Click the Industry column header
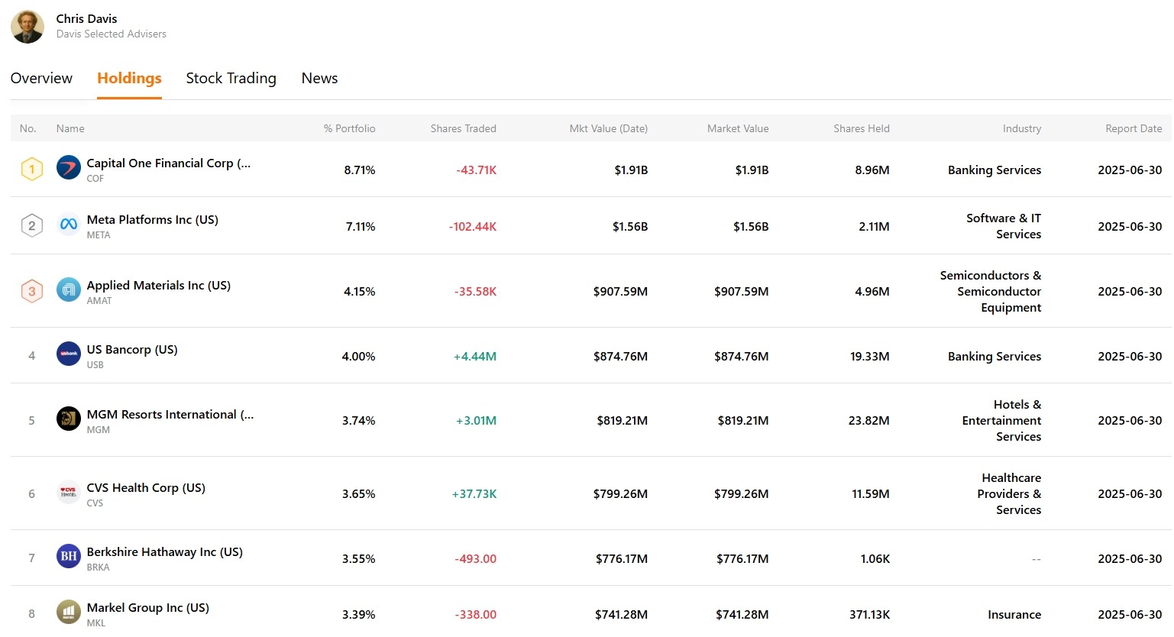 (x=1022, y=128)
